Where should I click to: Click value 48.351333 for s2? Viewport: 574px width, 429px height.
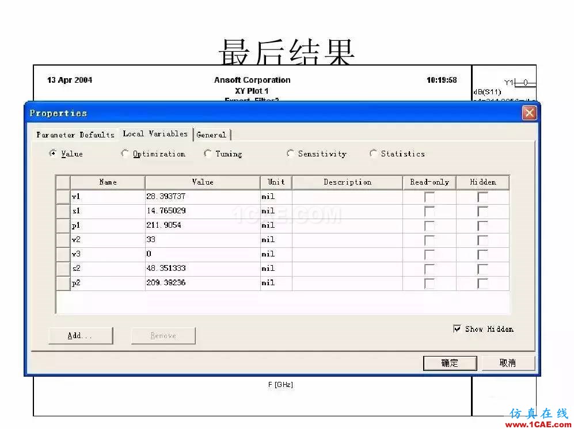(x=203, y=269)
